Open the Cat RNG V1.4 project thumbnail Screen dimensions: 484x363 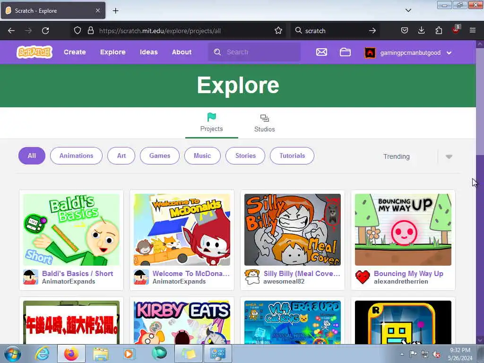[x=292, y=322]
